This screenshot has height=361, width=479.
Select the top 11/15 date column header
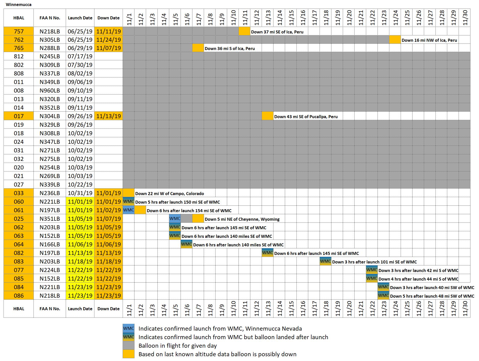[291, 18]
